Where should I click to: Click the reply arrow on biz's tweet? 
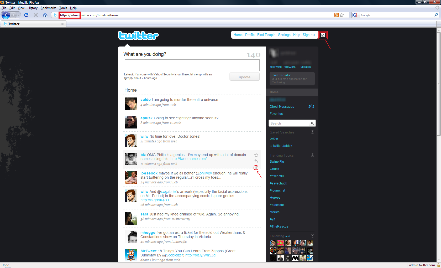256,161
